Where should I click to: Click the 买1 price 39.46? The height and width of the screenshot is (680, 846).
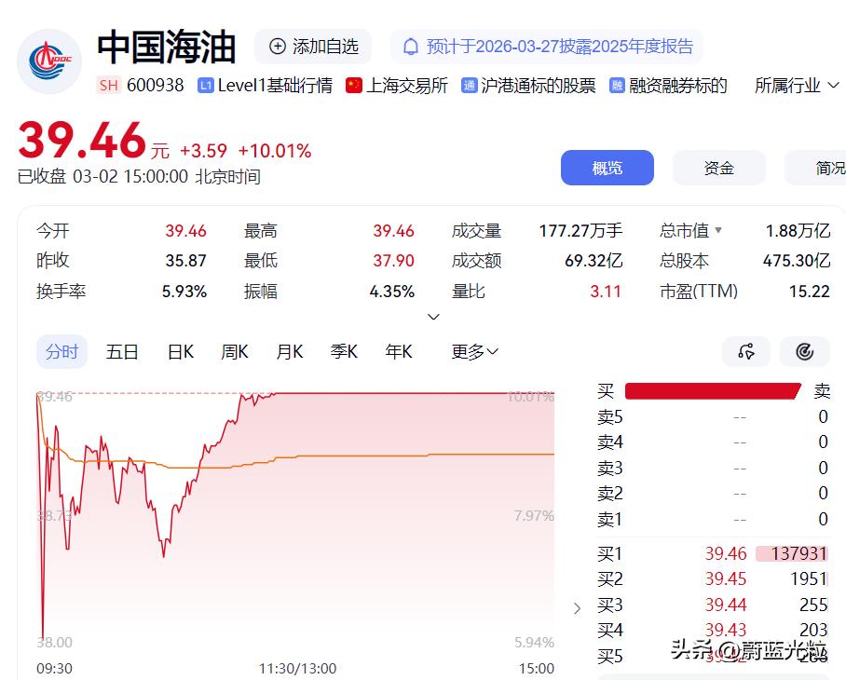click(x=726, y=553)
